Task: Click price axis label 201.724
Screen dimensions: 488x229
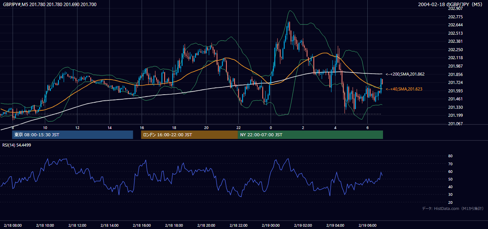Action: coord(455,82)
